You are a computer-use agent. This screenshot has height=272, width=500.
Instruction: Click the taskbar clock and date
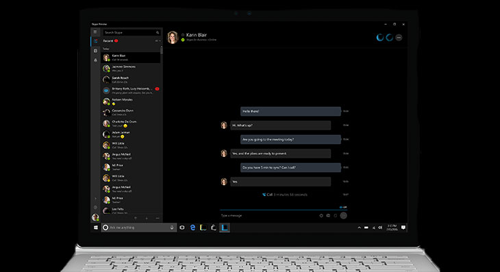pos(392,227)
